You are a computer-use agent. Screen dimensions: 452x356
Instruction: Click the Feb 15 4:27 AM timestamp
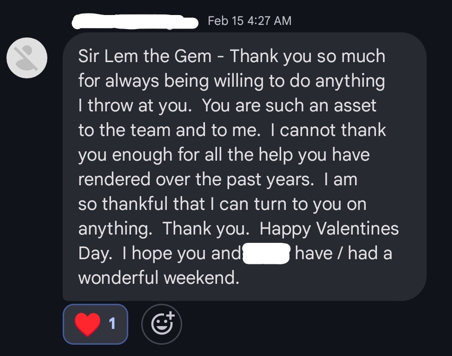(249, 21)
